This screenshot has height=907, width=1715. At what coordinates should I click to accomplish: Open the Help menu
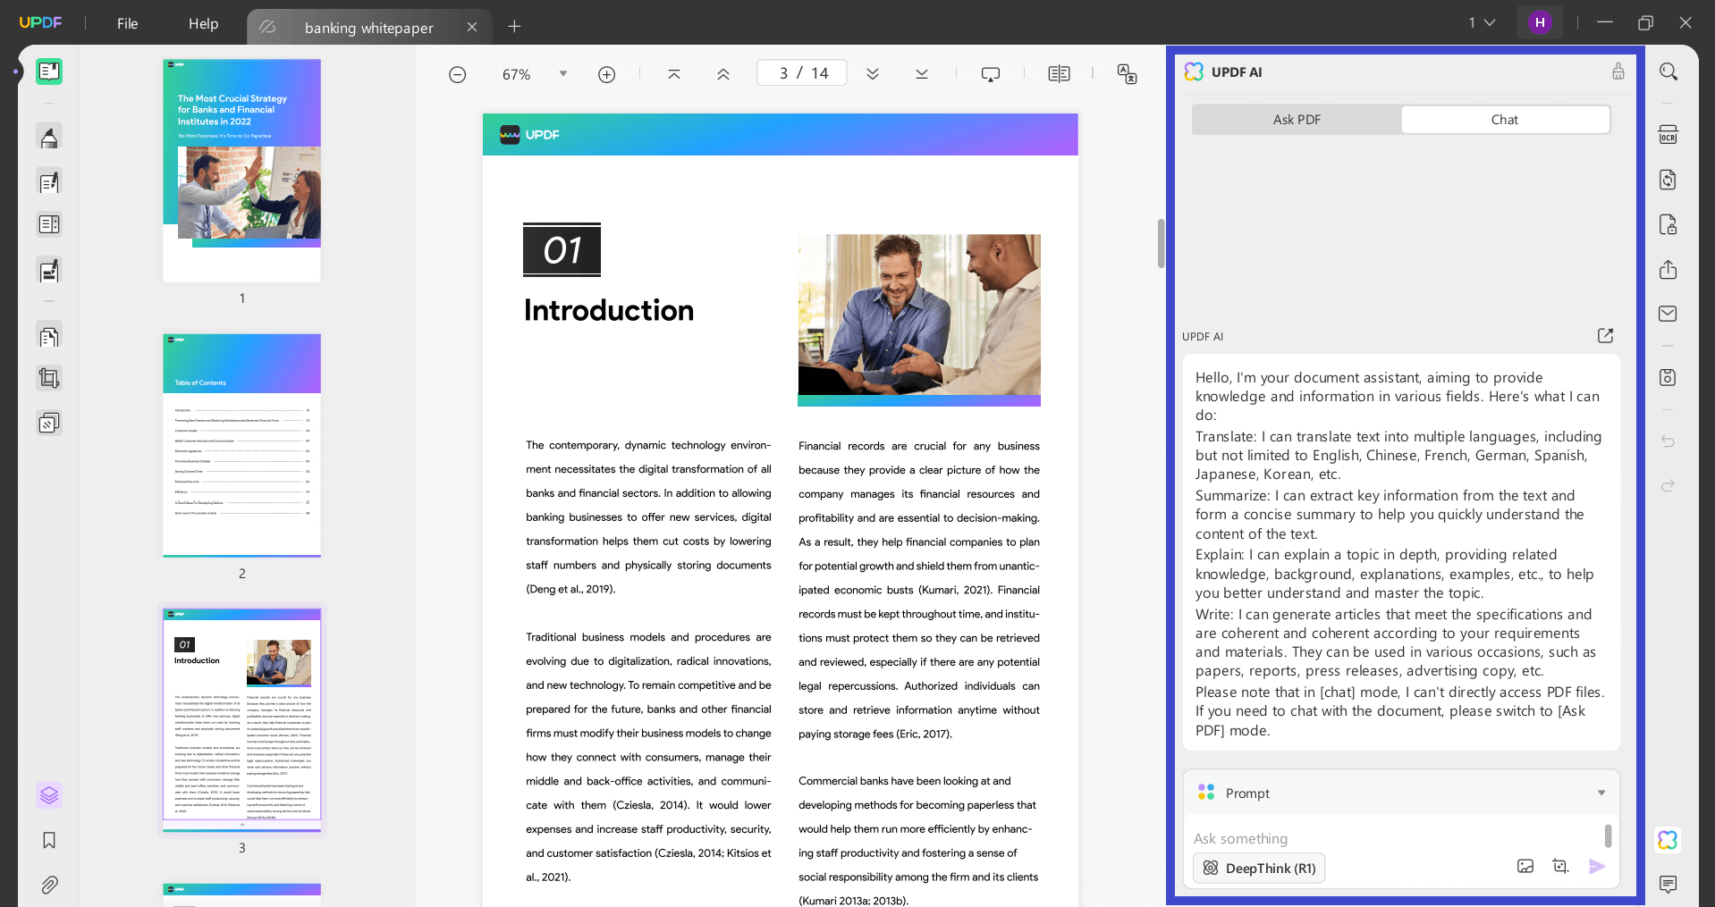(x=203, y=23)
